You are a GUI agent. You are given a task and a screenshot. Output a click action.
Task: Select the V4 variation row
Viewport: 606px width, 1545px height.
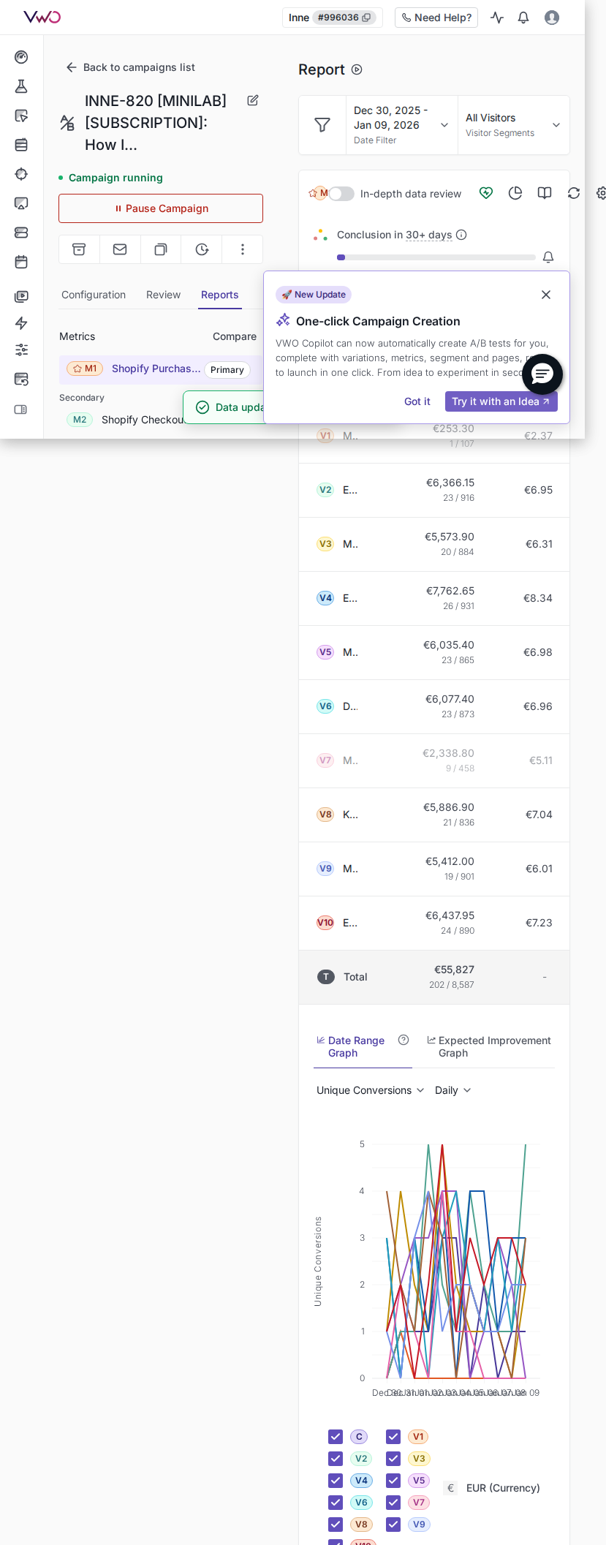click(x=433, y=598)
